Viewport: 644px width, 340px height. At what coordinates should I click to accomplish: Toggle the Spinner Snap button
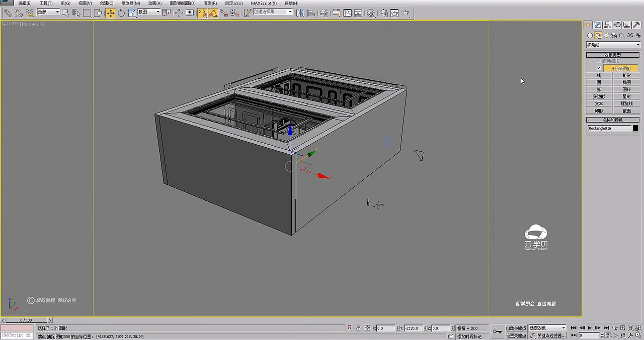tap(234, 13)
